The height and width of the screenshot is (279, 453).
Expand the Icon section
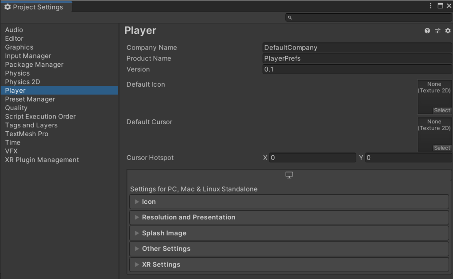pyautogui.click(x=149, y=202)
